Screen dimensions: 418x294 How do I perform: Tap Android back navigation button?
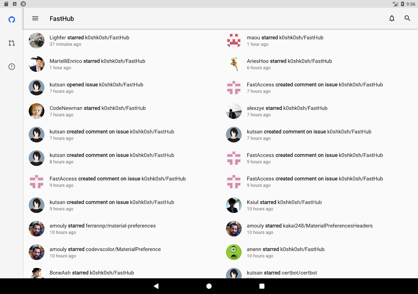tap(156, 286)
